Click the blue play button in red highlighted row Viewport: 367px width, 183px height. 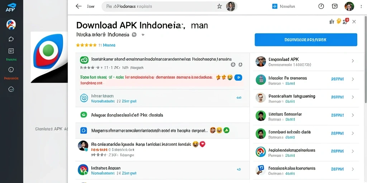click(x=238, y=78)
